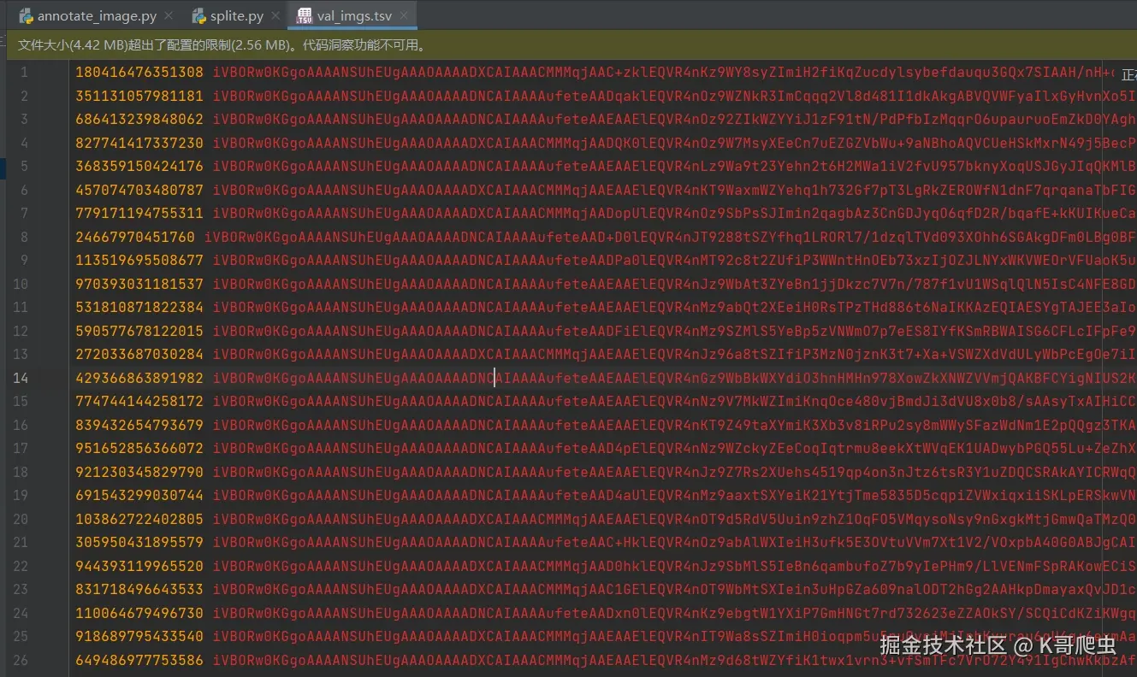Click the ID 180416476351308 on line 1
Viewport: 1137px width, 677px height.
point(139,73)
